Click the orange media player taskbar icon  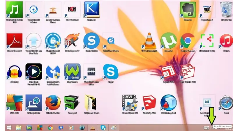tap(71, 128)
